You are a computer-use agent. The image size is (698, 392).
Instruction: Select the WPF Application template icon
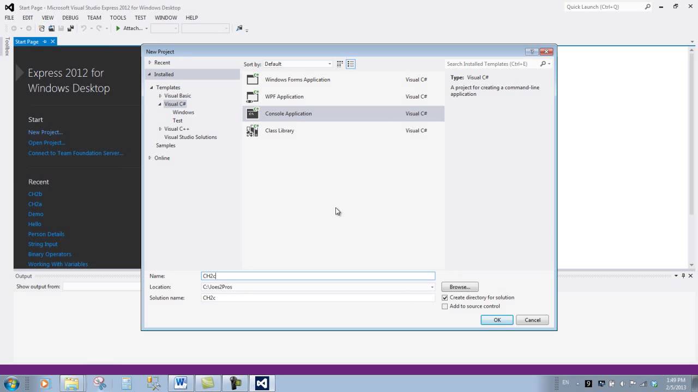coord(252,96)
